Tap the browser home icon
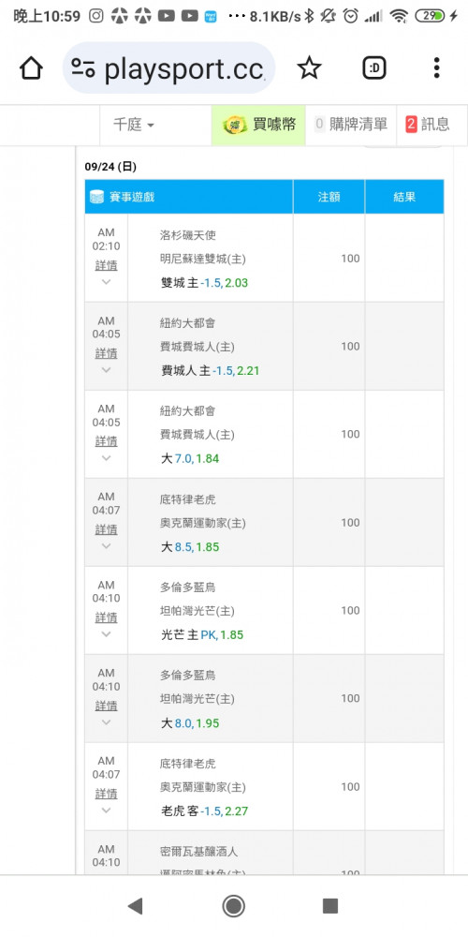 (31, 68)
